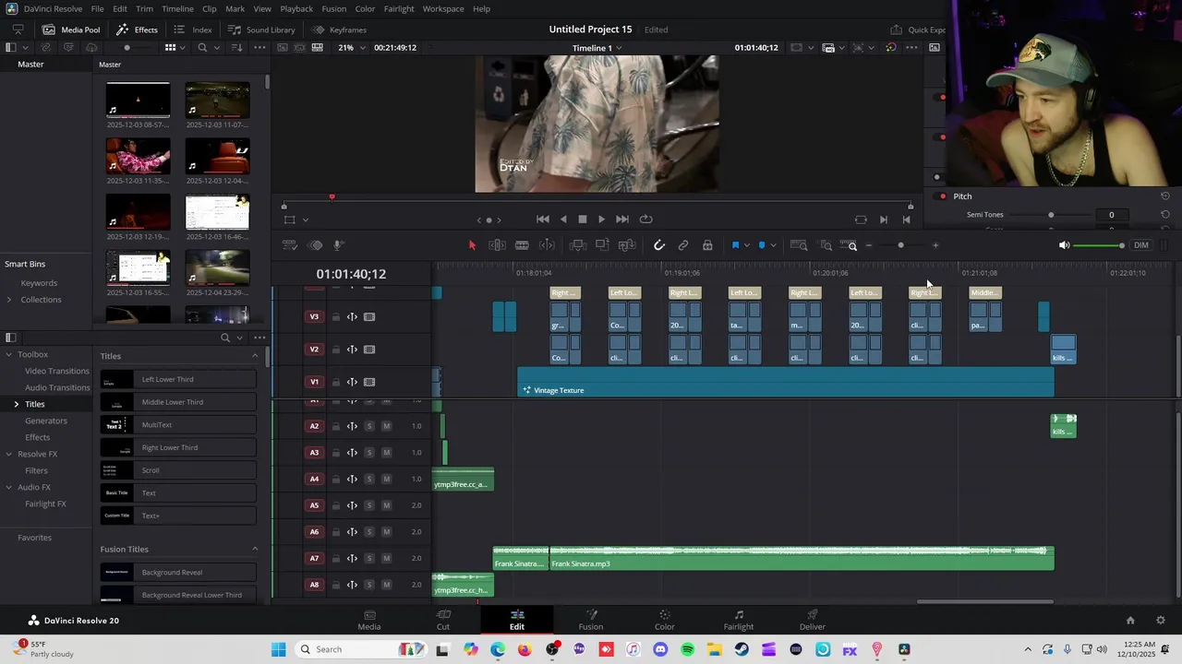The height and width of the screenshot is (664, 1182).
Task: Open the Workspace menu
Action: click(443, 8)
